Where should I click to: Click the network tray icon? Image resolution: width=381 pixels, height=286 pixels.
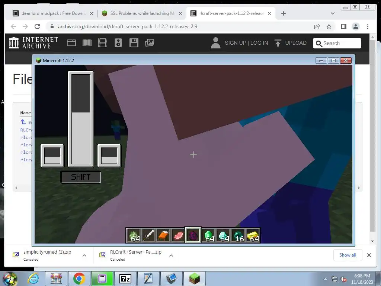[x=334, y=279]
